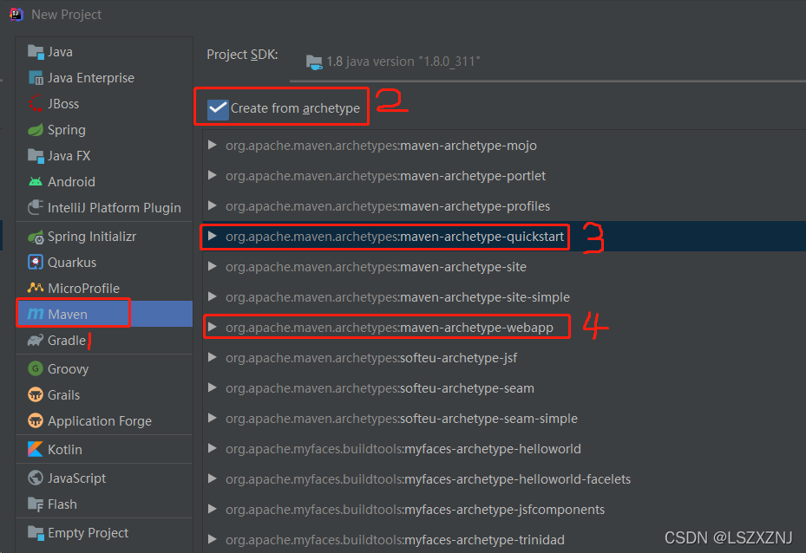This screenshot has height=553, width=806.
Task: Click the Spring leaf icon
Action: pyautogui.click(x=36, y=130)
